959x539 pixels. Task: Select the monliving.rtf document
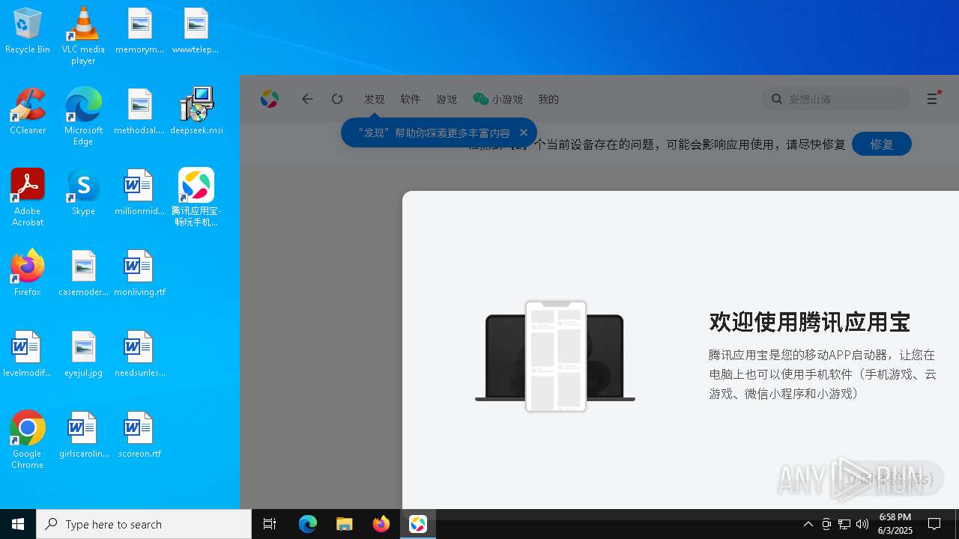tap(139, 272)
